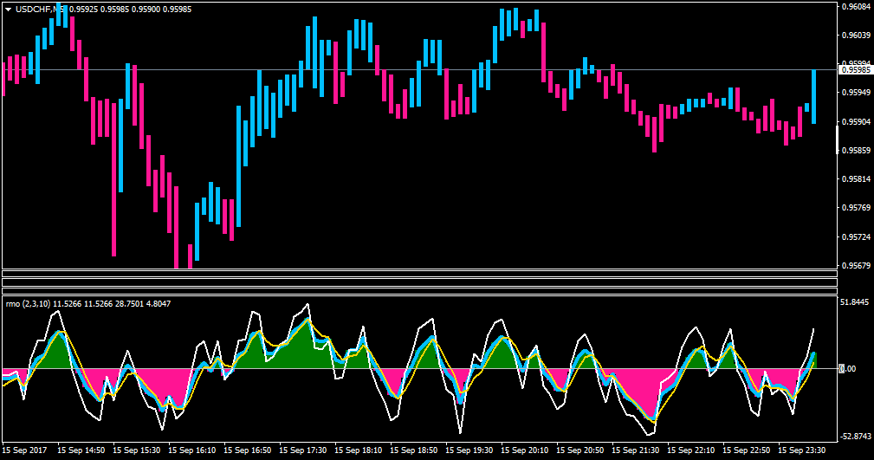The width and height of the screenshot is (874, 460).
Task: Click the 15 Sep 20:50 time label
Action: 579,450
